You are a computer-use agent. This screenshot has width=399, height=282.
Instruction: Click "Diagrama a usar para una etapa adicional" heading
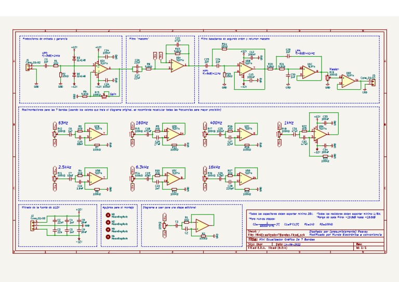169,208
